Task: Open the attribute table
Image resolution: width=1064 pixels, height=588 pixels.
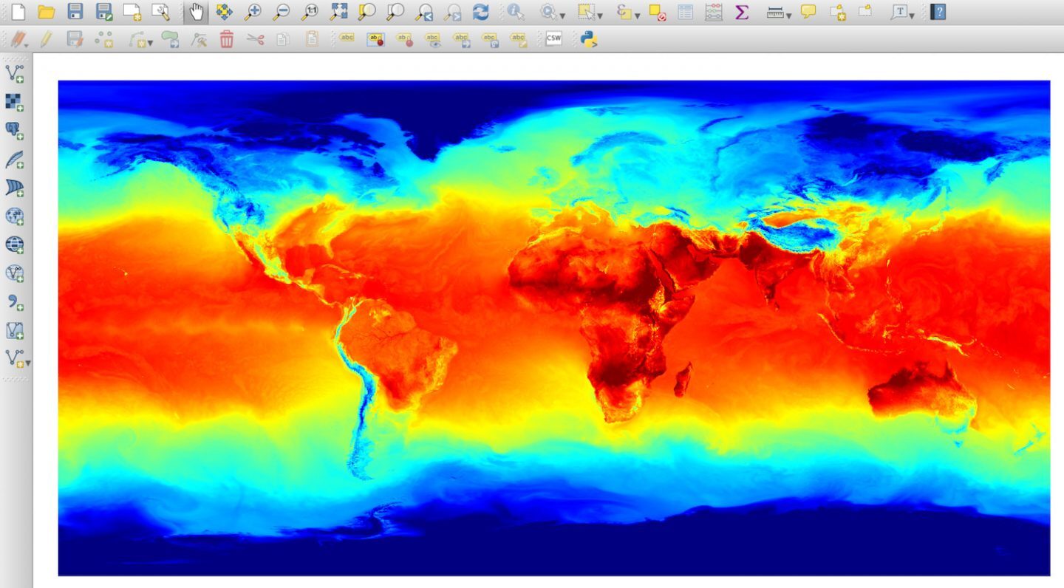Action: pyautogui.click(x=686, y=12)
